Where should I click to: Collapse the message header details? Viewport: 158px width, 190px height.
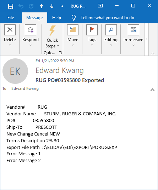tap(152, 90)
